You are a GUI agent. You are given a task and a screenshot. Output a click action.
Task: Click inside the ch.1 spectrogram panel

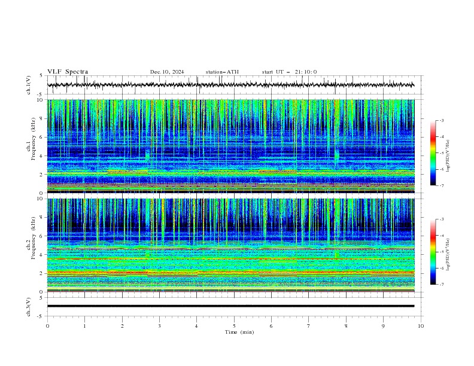230,146
